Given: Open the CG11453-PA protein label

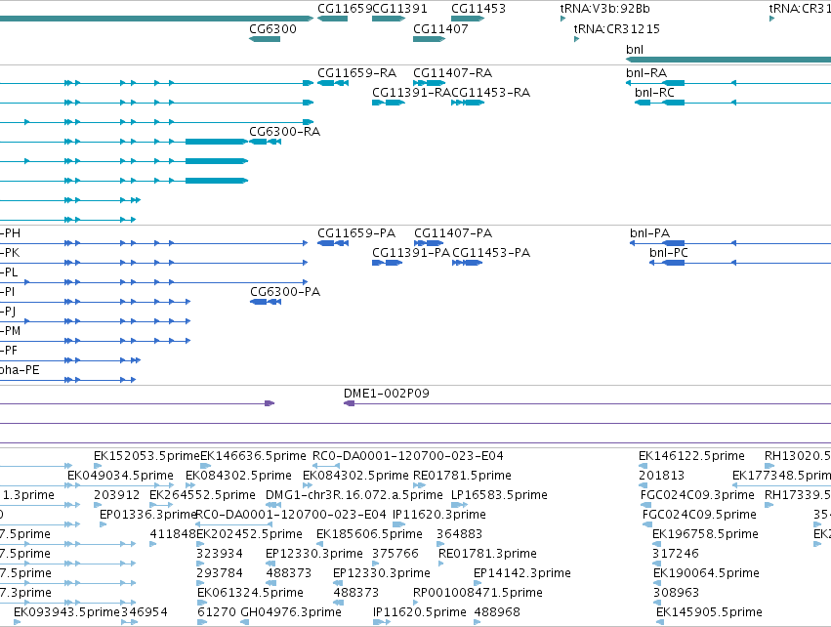Looking at the screenshot, I should click(491, 253).
